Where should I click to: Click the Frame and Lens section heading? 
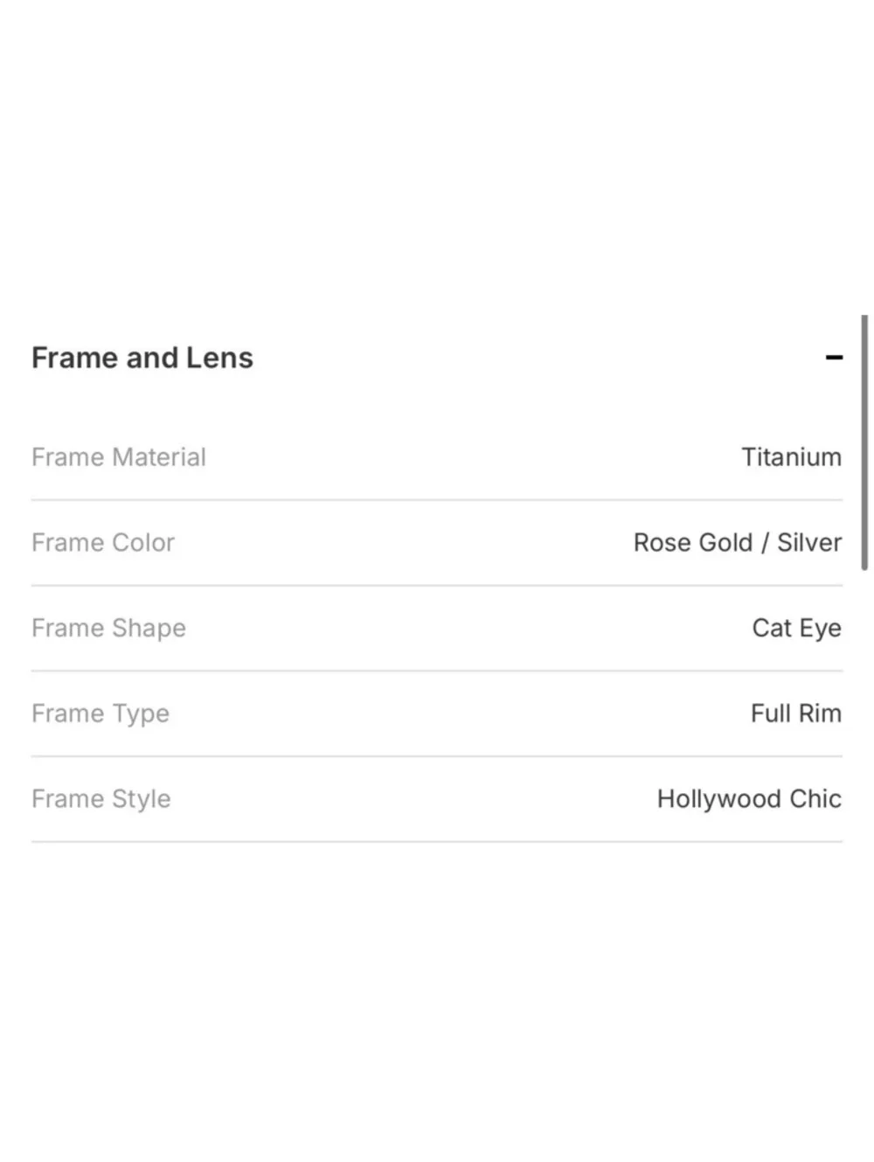click(142, 358)
